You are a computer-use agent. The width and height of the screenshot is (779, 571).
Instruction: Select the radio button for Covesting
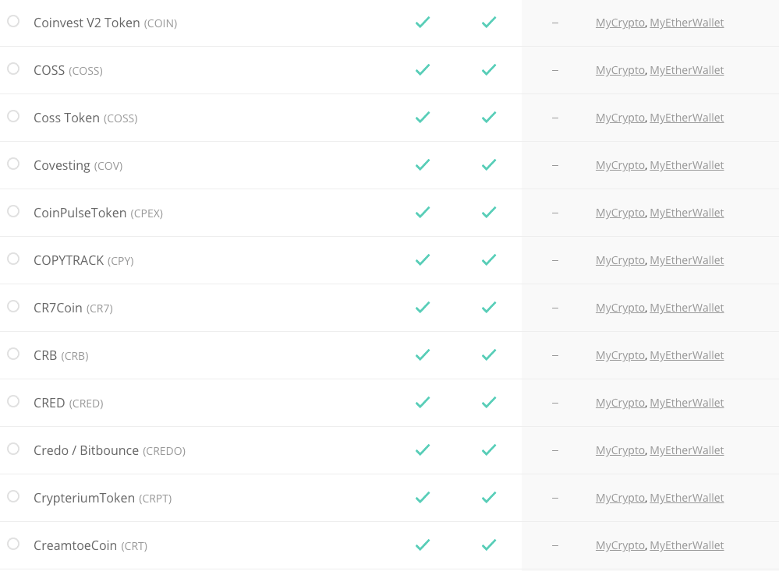[x=13, y=164]
